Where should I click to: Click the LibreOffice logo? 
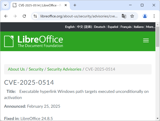pyautogui.click(x=33, y=41)
